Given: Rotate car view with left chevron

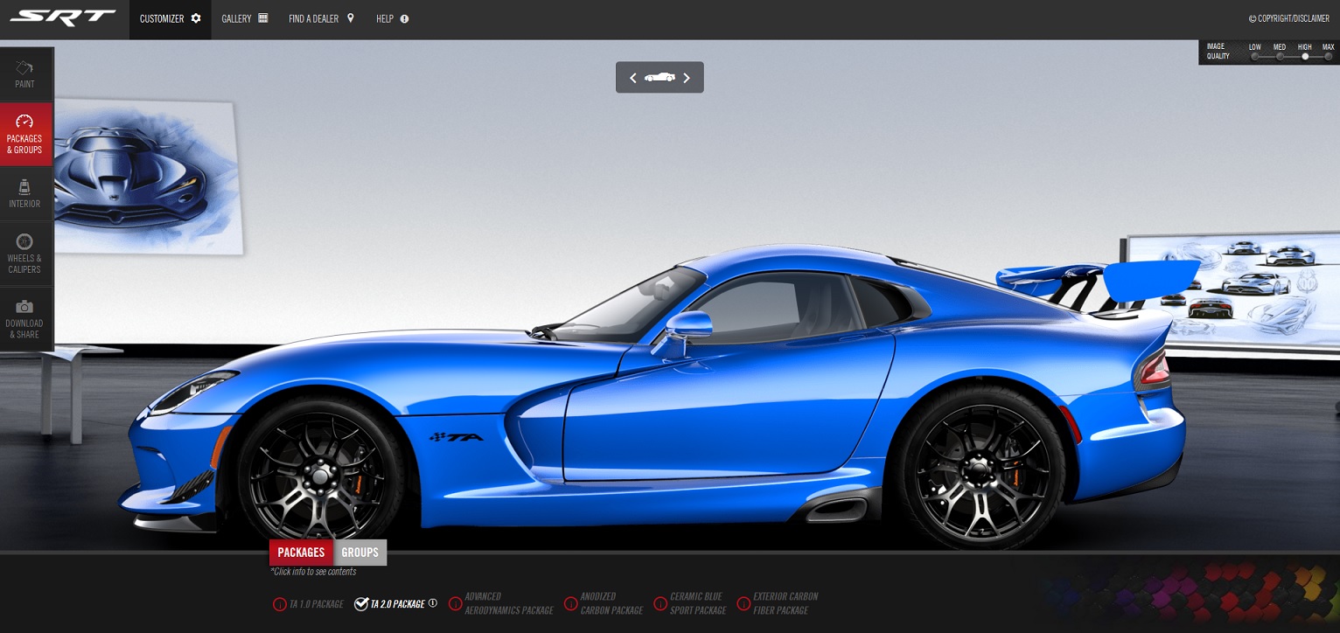Looking at the screenshot, I should [633, 78].
